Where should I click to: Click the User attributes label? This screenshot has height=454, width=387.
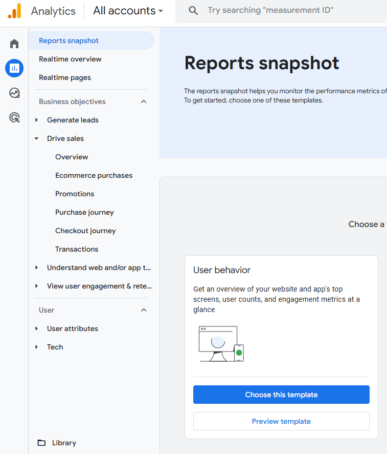tap(73, 328)
